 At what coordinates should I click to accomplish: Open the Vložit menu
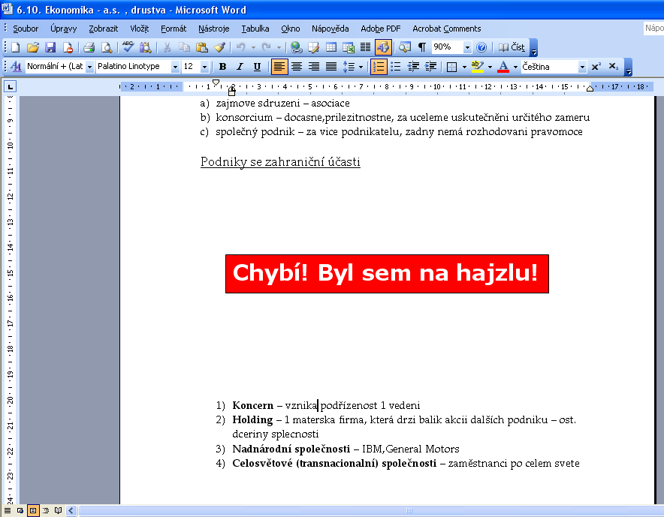pos(139,29)
